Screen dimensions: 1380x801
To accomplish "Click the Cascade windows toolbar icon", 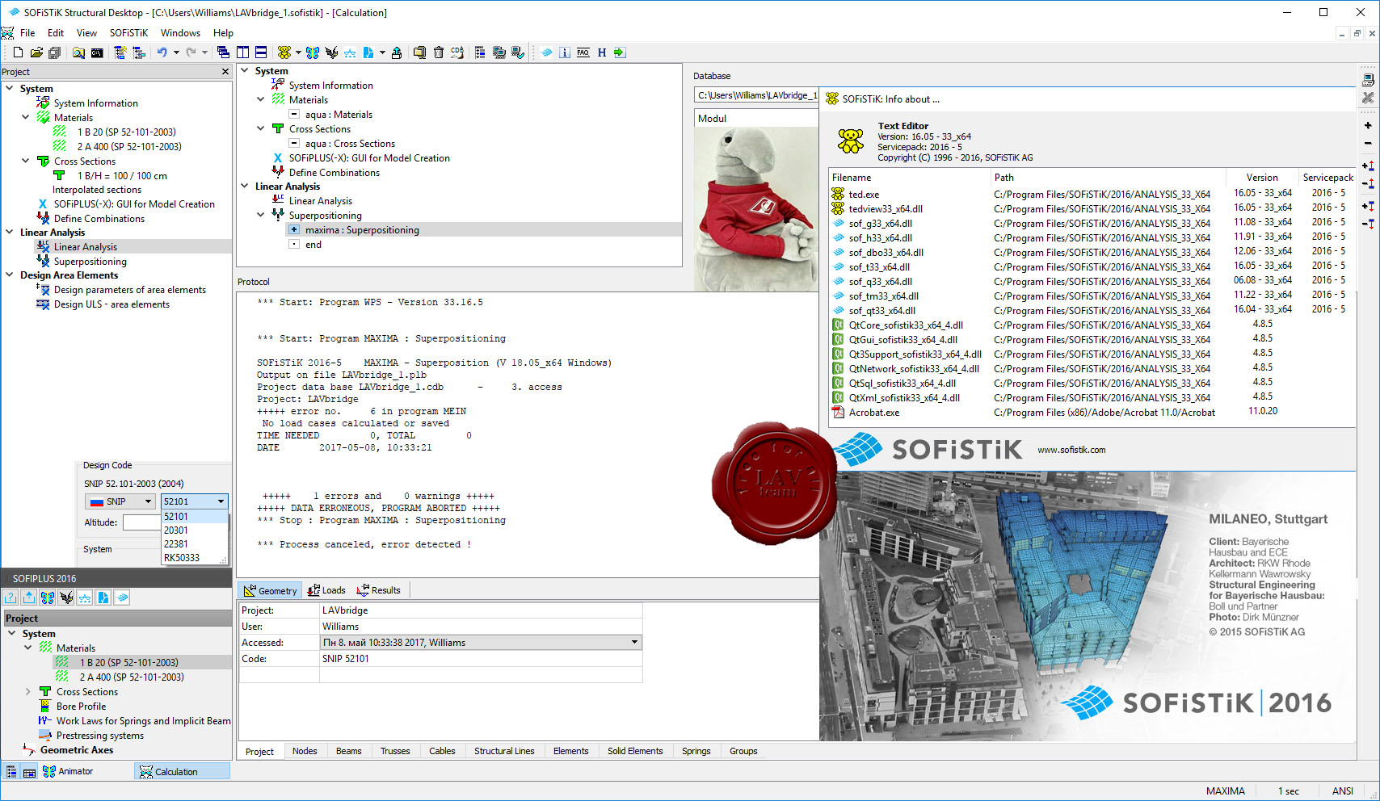I will click(x=223, y=52).
